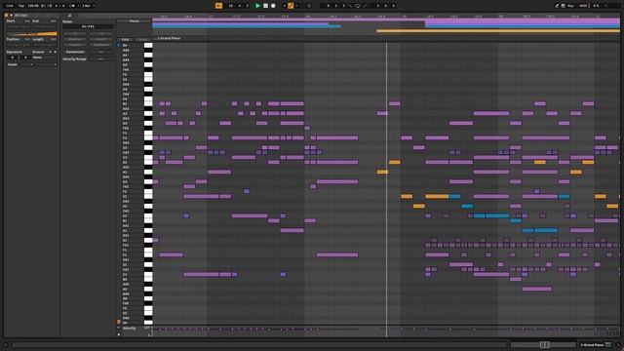This screenshot has height=351, width=624.
Task: Click the Set button beside End
Action: (54, 20)
